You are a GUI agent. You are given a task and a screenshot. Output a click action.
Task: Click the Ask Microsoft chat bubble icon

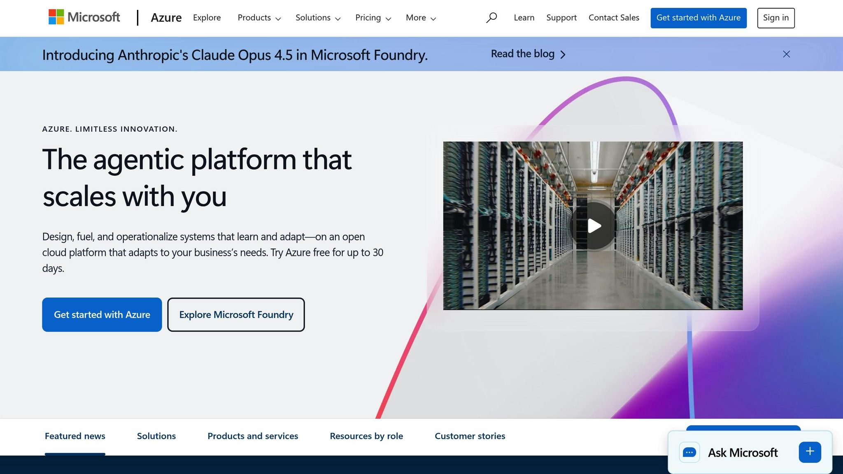click(x=689, y=453)
